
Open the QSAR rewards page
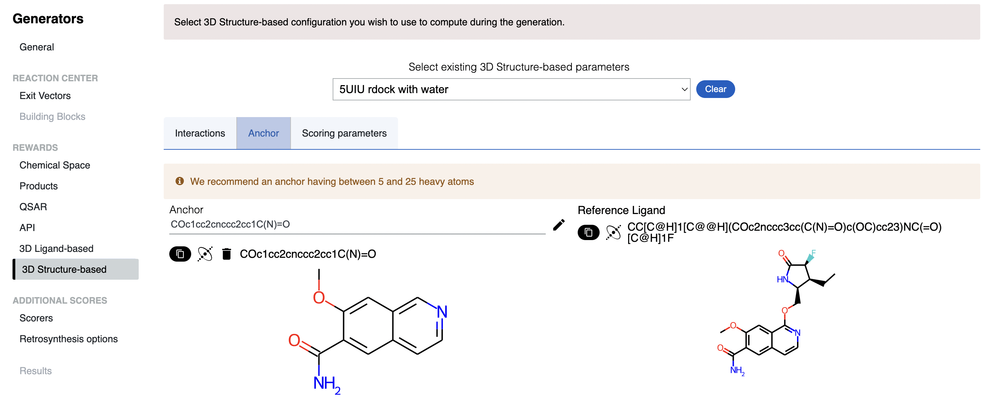tap(33, 207)
